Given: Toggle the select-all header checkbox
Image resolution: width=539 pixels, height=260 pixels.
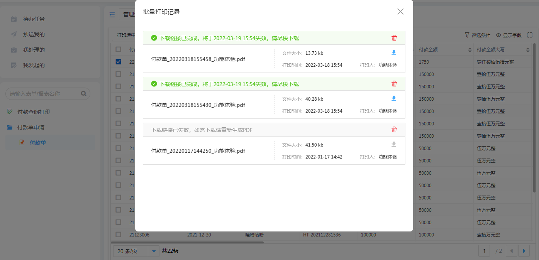Looking at the screenshot, I should [119, 49].
